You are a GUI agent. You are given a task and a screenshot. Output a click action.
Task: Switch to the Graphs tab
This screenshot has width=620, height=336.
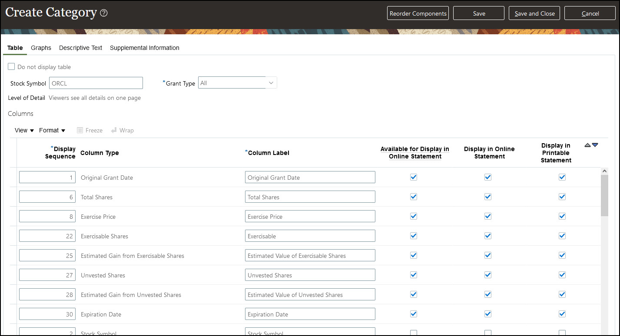pos(41,48)
